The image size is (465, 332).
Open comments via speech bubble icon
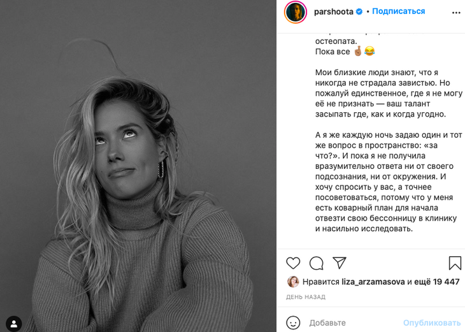coord(316,263)
